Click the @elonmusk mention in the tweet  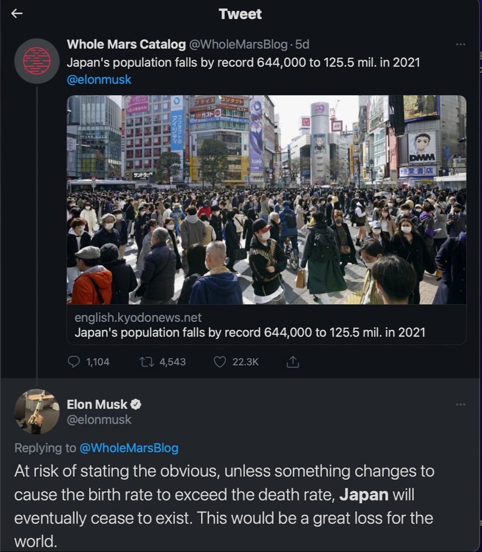pos(99,79)
